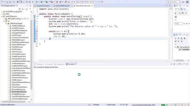This screenshot has height=106, width=190.
Task: Click the green launch progress bar
Action: [x=163, y=105]
